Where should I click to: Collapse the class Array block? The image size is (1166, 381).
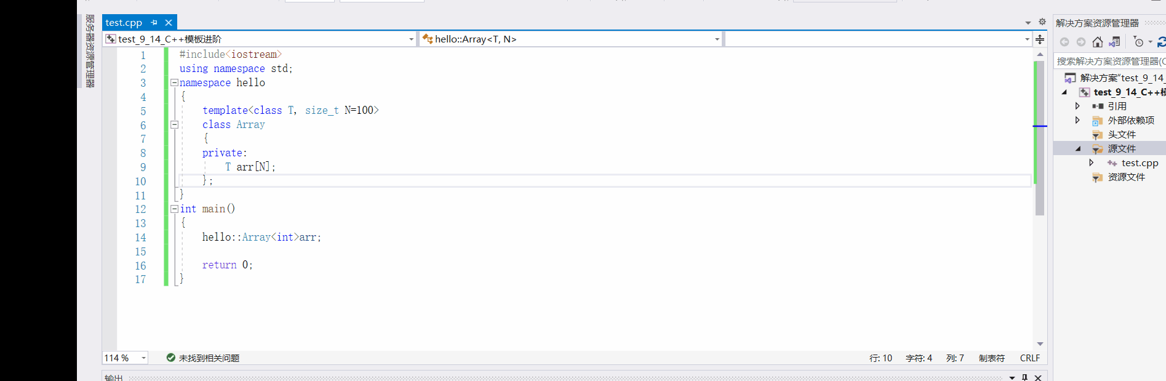tap(174, 124)
